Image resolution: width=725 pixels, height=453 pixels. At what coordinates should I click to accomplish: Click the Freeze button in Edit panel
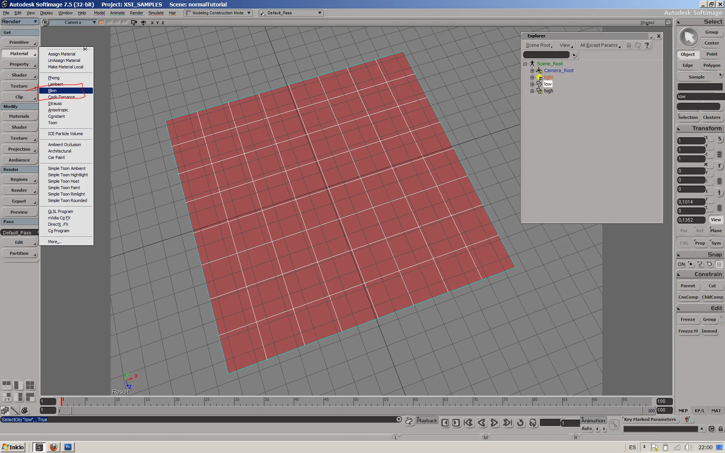pos(688,319)
